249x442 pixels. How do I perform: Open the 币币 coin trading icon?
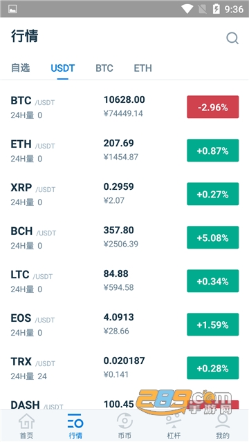click(124, 421)
